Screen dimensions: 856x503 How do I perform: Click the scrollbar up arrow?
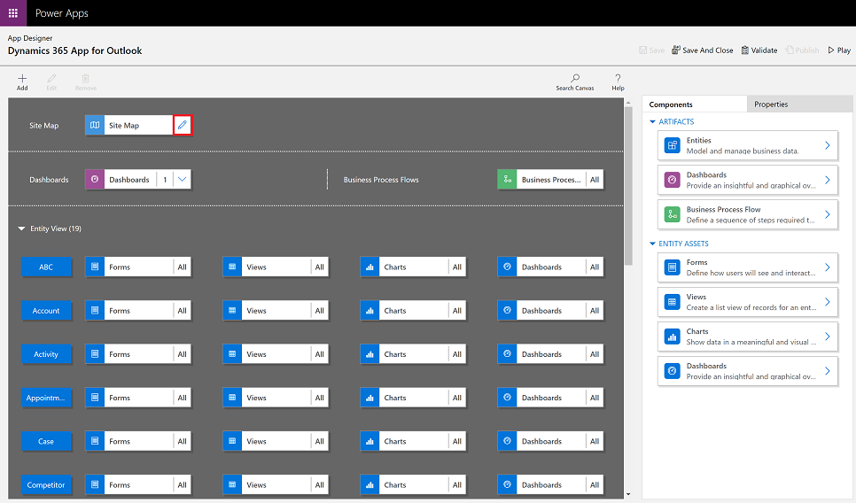pyautogui.click(x=627, y=103)
